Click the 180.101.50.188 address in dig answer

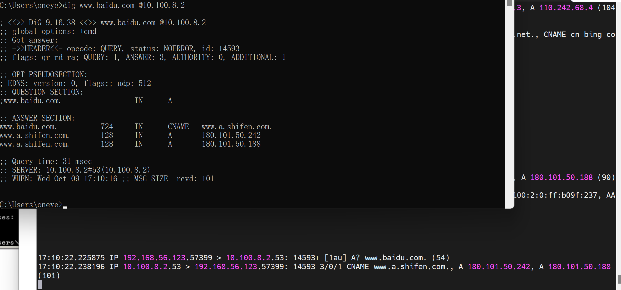231,144
